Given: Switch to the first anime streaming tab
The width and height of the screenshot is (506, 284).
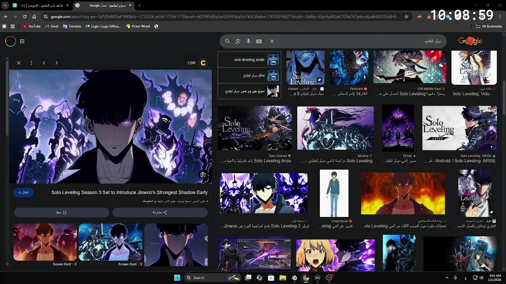Looking at the screenshot, I should click(41, 6).
